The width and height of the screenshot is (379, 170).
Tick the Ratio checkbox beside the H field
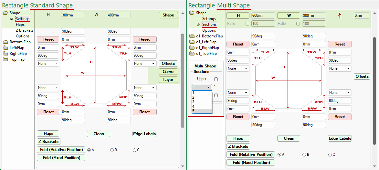(247, 24)
